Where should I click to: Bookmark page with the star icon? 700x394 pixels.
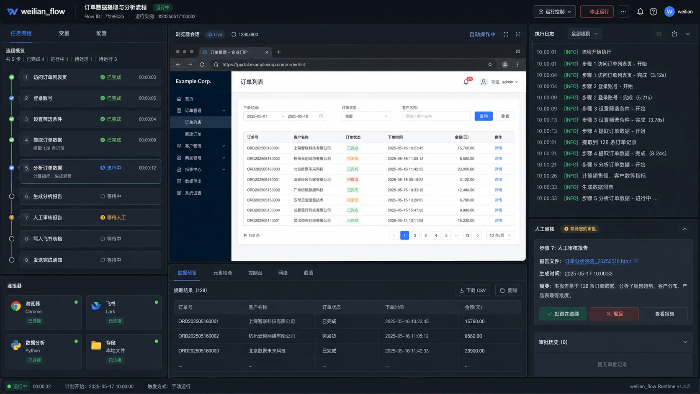pos(490,64)
